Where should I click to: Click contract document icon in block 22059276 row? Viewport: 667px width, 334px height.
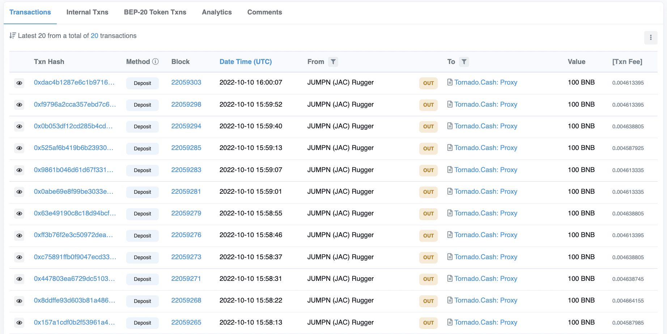pyautogui.click(x=450, y=235)
